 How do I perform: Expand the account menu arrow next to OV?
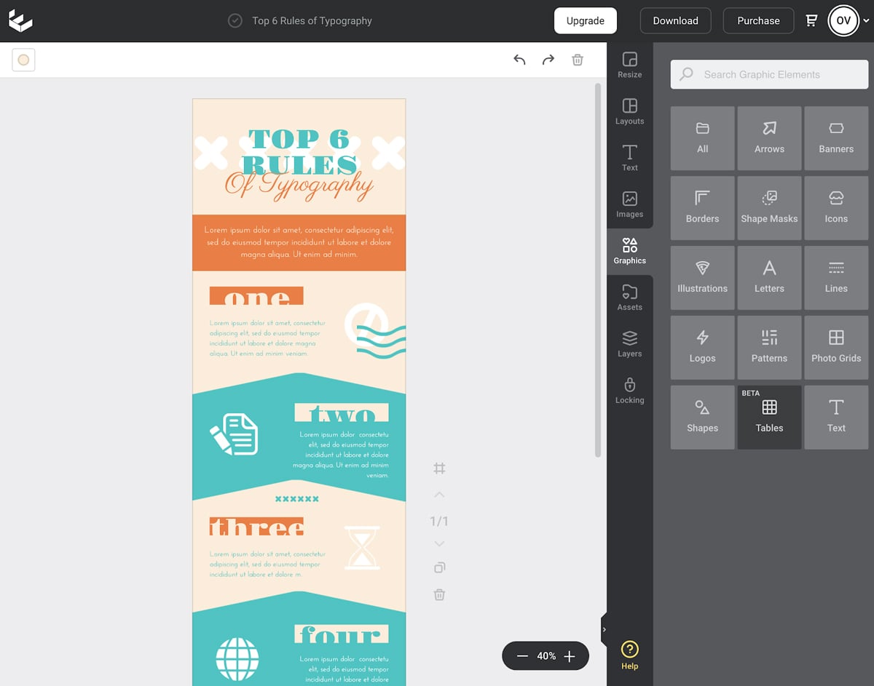tap(866, 21)
